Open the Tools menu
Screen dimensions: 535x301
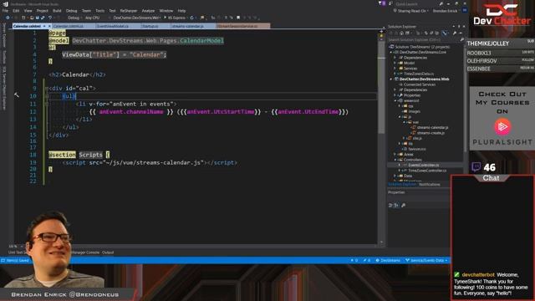pyautogui.click(x=100, y=11)
